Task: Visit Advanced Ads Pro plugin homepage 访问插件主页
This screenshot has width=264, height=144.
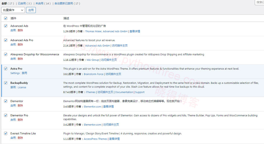Action: (x=119, y=46)
